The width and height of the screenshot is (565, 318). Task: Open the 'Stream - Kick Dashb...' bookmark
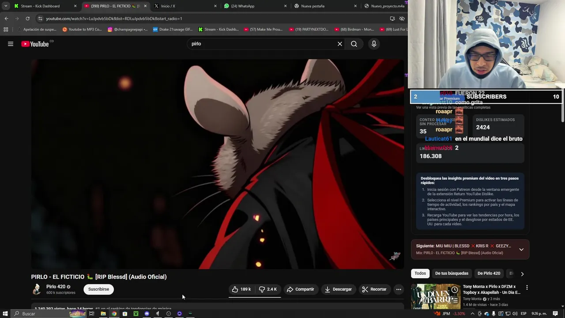(218, 30)
